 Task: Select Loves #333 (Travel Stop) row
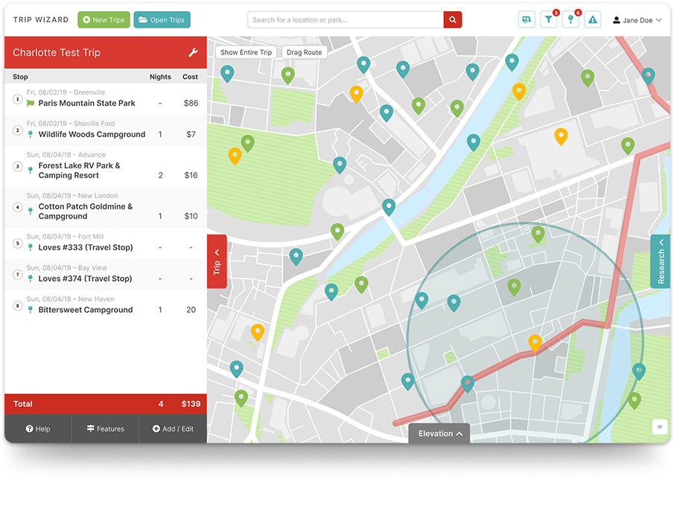[106, 244]
